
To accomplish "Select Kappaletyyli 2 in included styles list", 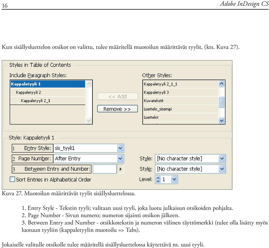I will pos(48,92).
